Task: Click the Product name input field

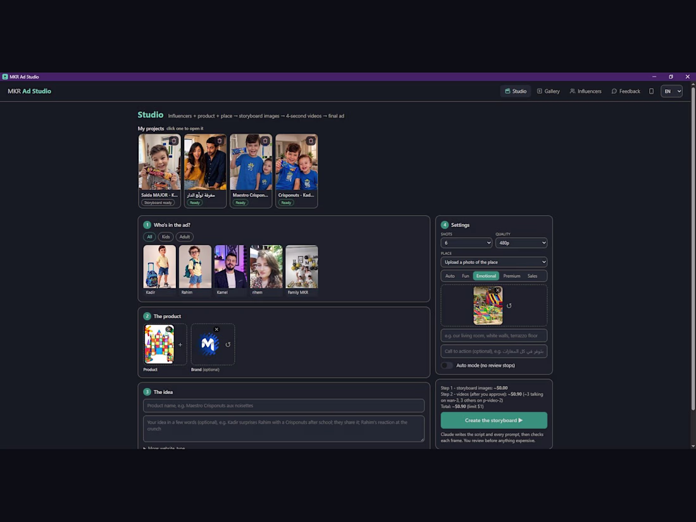Action: point(283,406)
